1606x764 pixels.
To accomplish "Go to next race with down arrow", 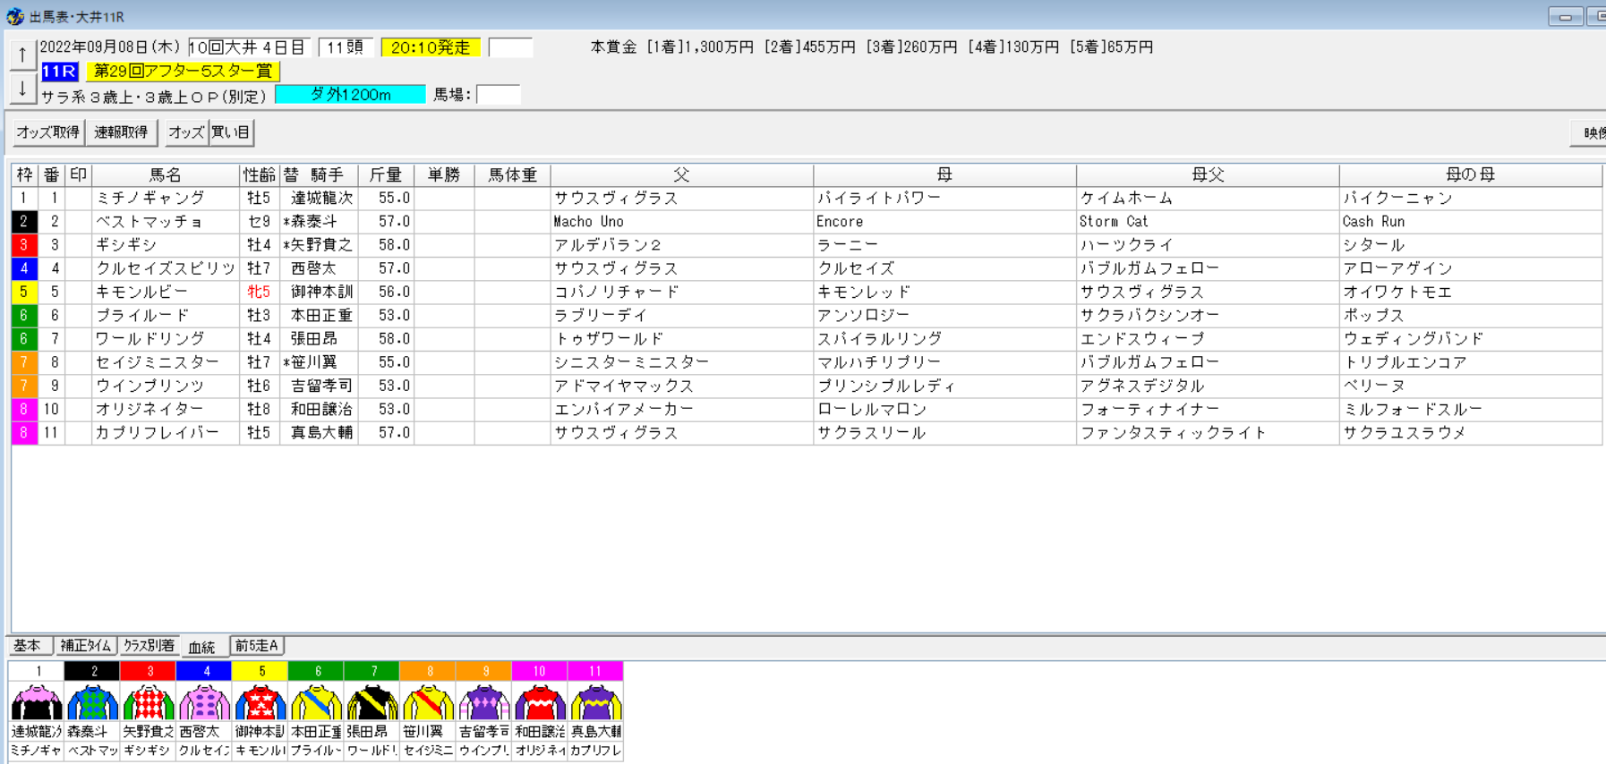I will pos(22,89).
